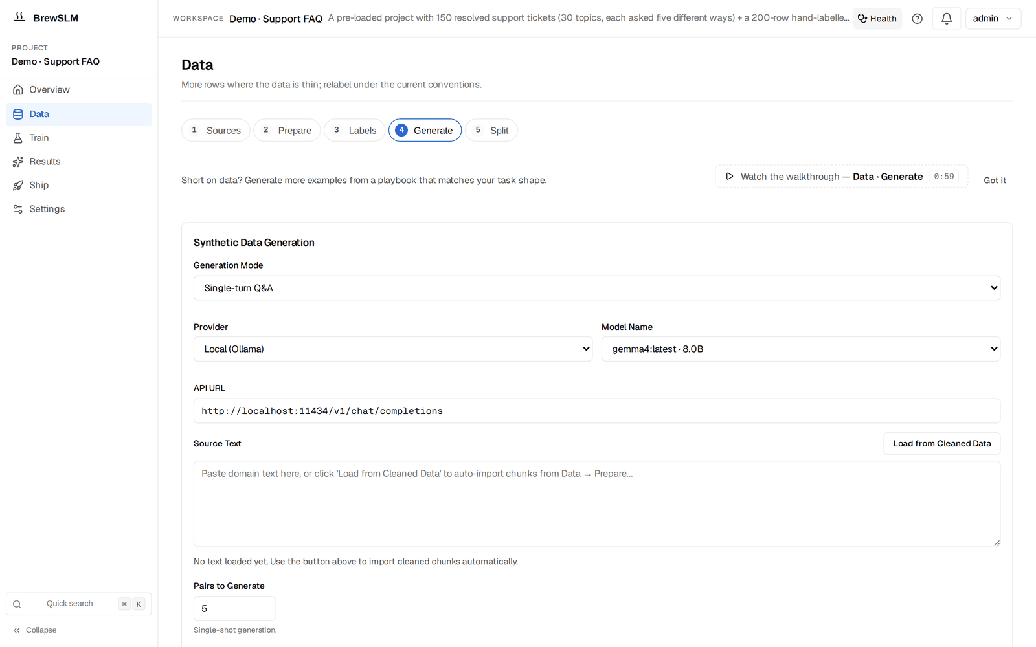Collapse the sidebar

tap(35, 630)
